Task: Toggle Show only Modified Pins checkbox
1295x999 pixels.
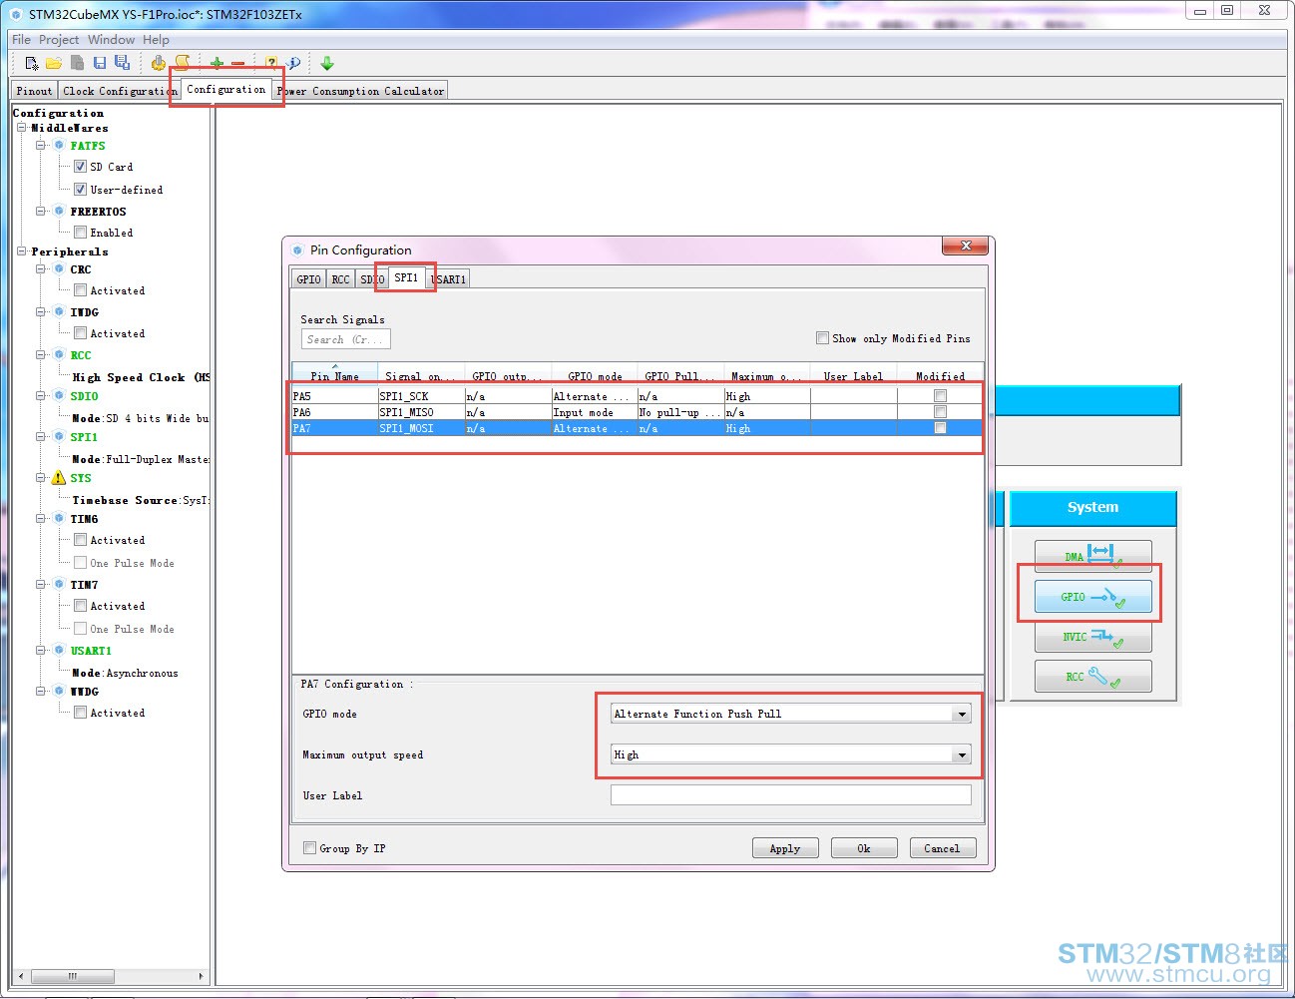Action: pos(822,338)
